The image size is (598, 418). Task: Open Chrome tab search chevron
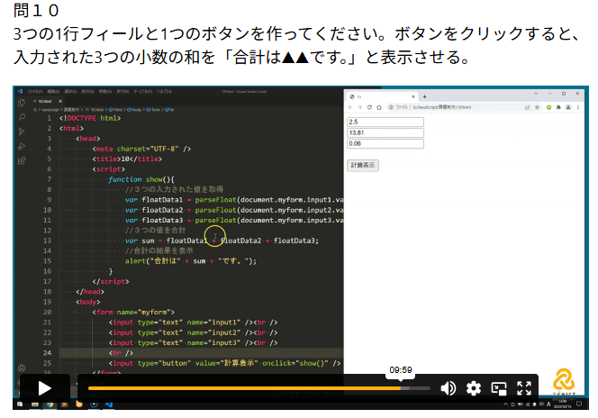[536, 94]
